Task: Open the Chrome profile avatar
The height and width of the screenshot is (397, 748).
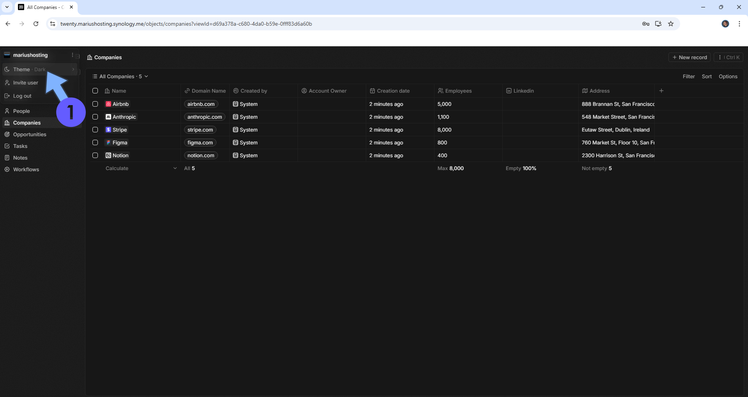Action: (x=725, y=24)
